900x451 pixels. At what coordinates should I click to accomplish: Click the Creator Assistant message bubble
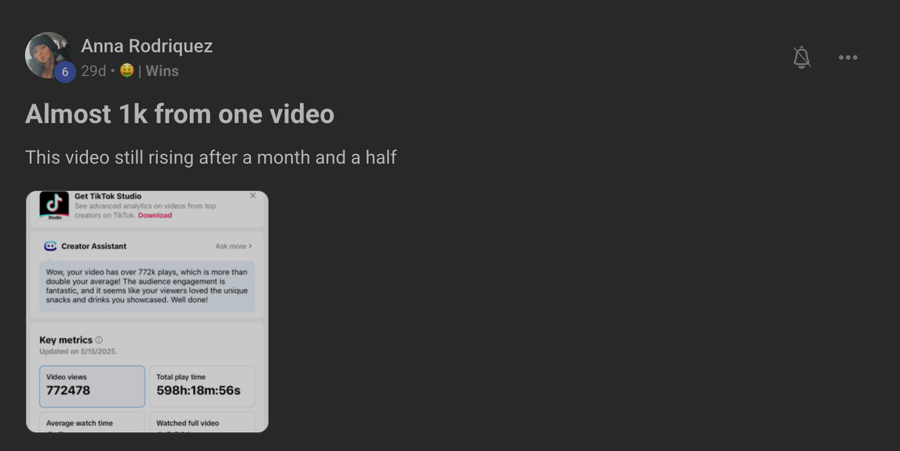point(147,286)
